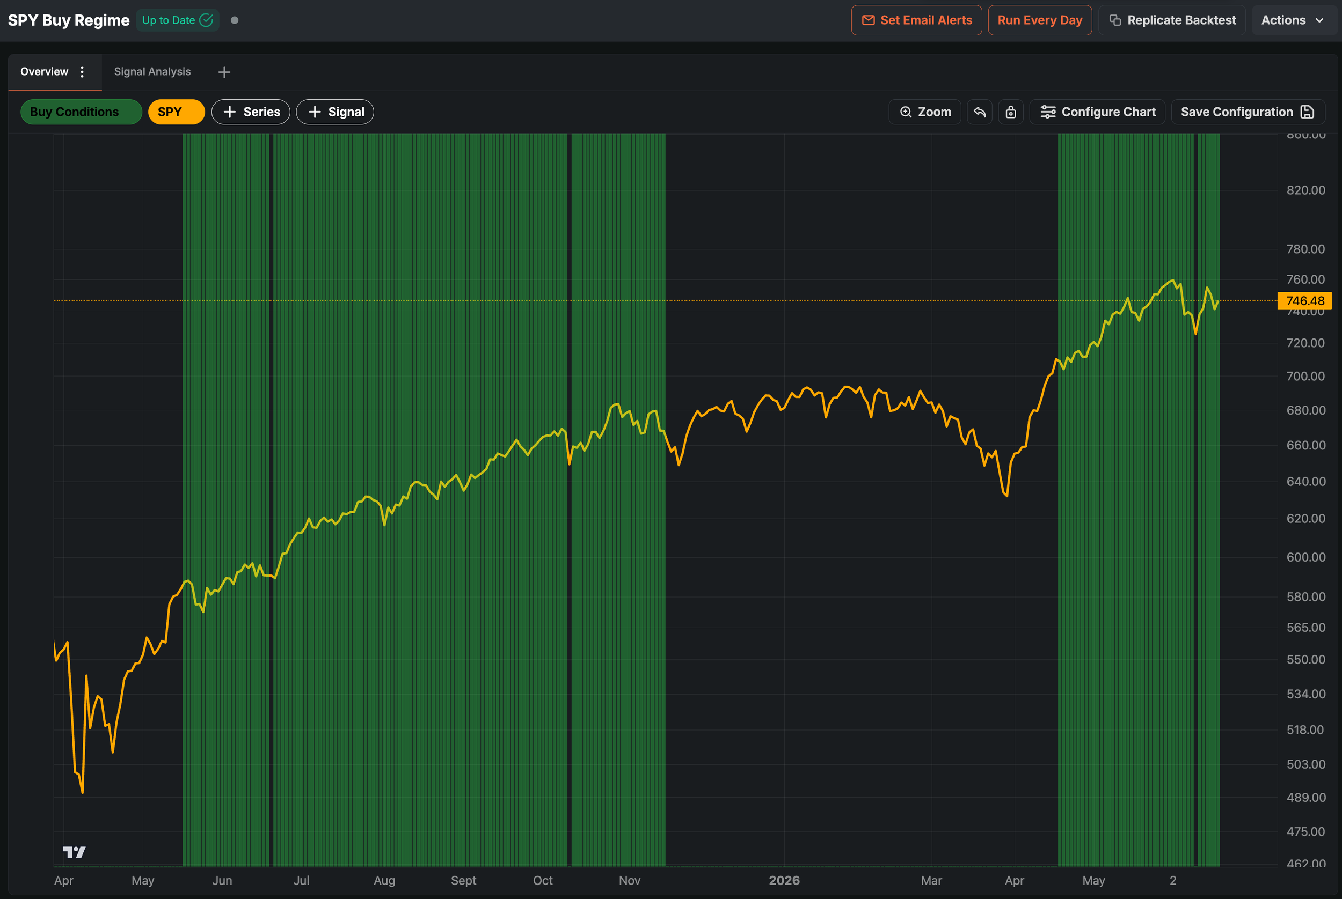Click the sliders icon in Configure Chart

(x=1048, y=112)
